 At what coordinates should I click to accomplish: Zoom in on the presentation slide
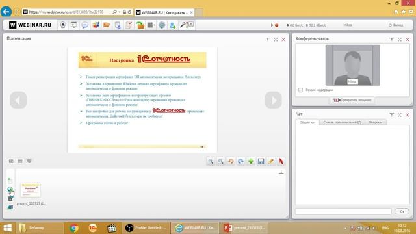coord(211,161)
